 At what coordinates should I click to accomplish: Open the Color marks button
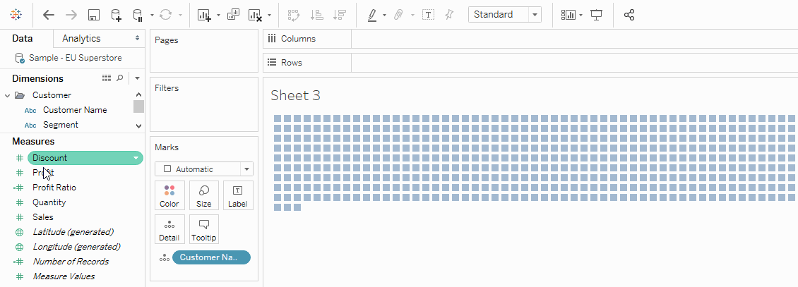pyautogui.click(x=169, y=195)
